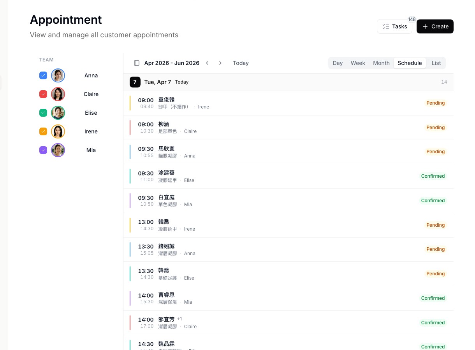Image resolution: width=475 pixels, height=350 pixels.
Task: Uncheck Anna's team visibility checkbox
Action: [x=43, y=75]
